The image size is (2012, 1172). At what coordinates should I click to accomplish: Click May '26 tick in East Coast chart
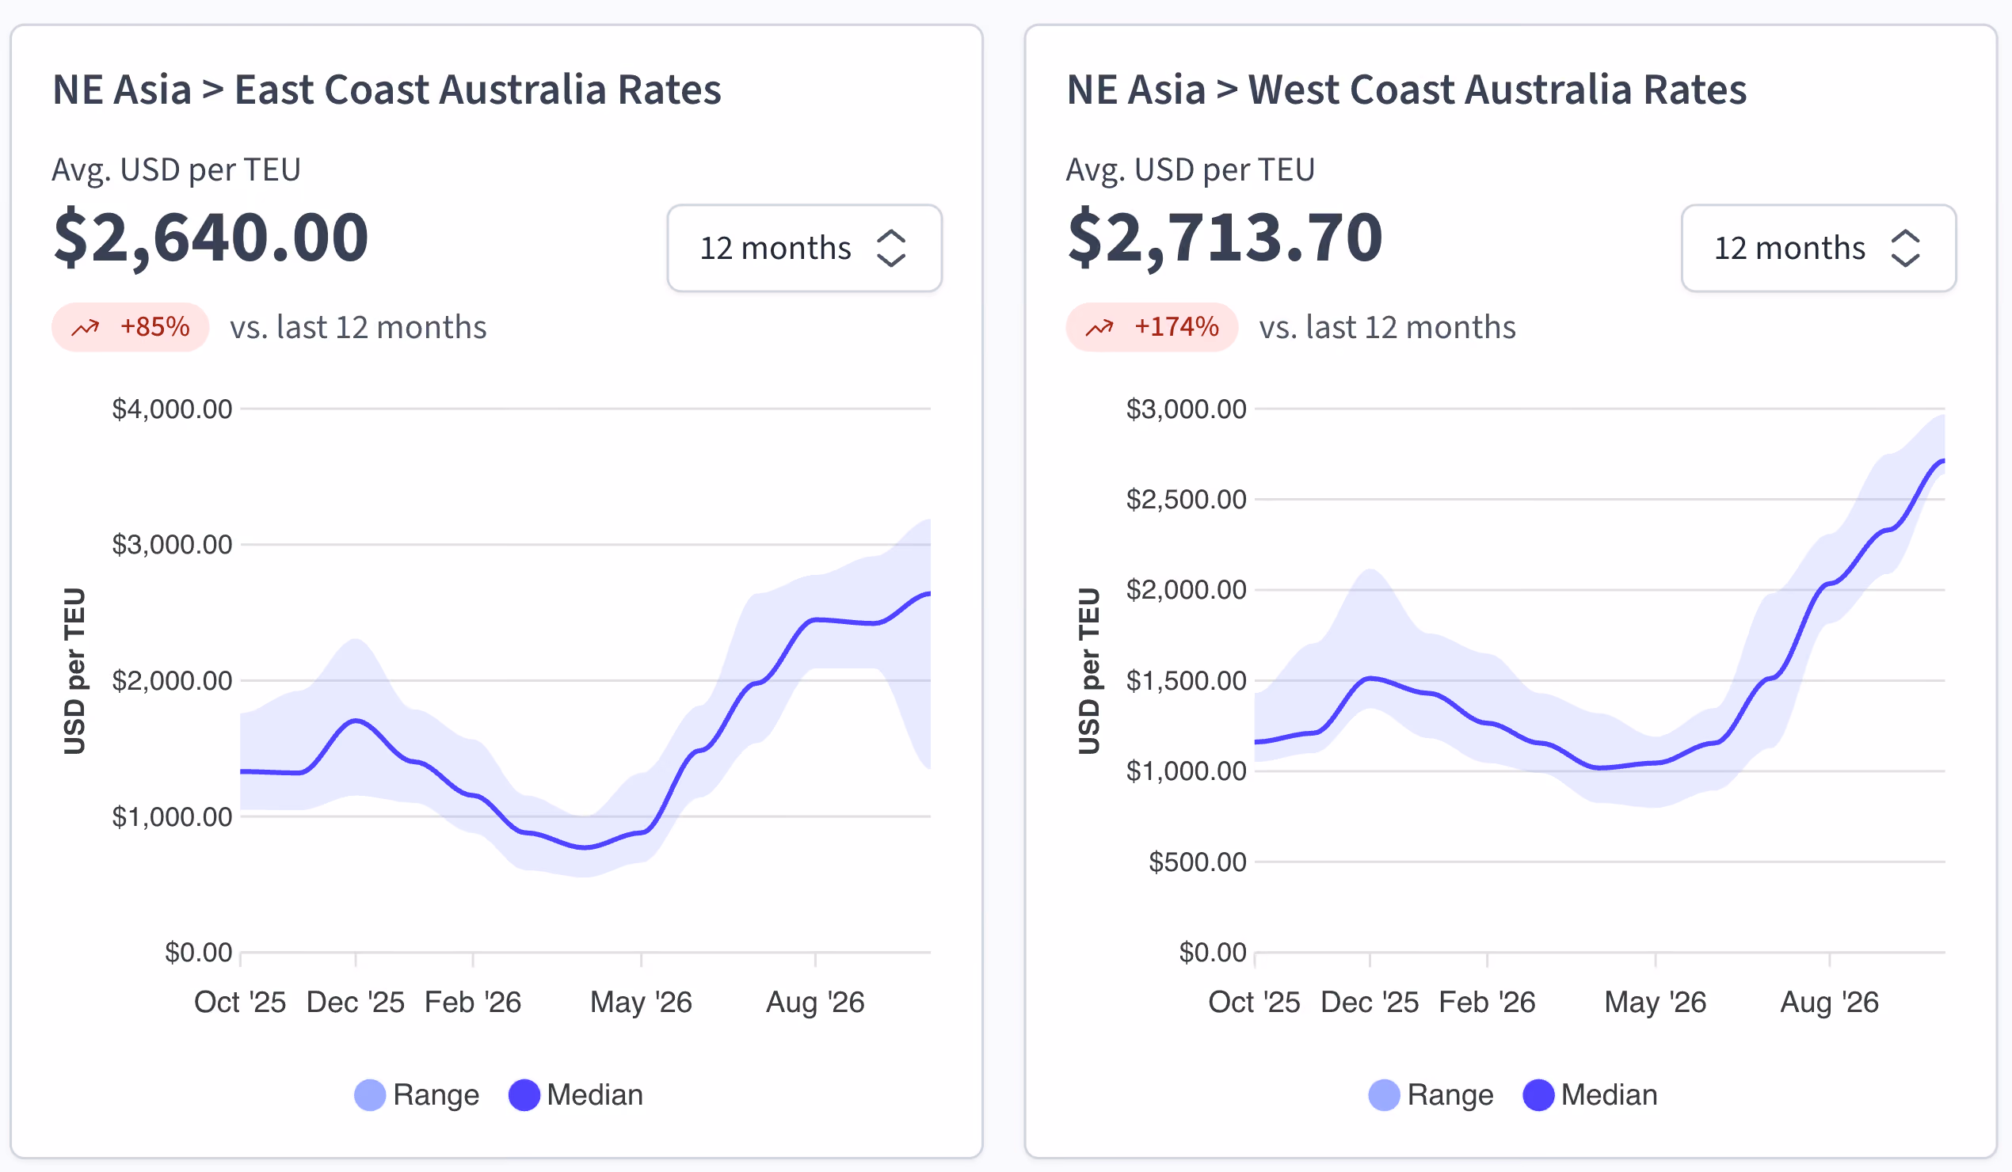tap(641, 1003)
